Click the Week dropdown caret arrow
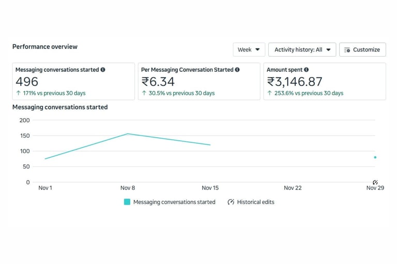 tap(257, 50)
